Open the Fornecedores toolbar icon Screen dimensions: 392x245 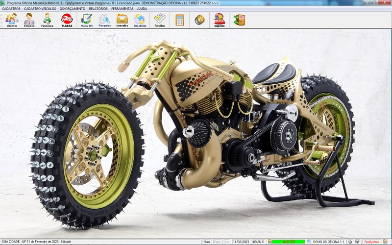[29, 20]
